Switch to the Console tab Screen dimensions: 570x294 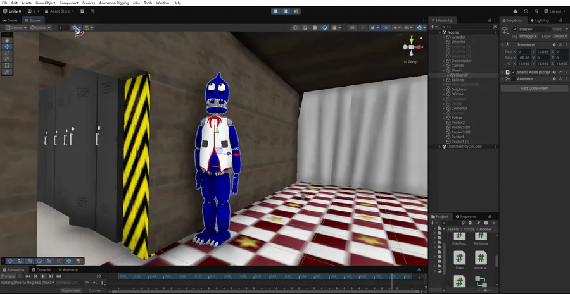click(x=41, y=270)
